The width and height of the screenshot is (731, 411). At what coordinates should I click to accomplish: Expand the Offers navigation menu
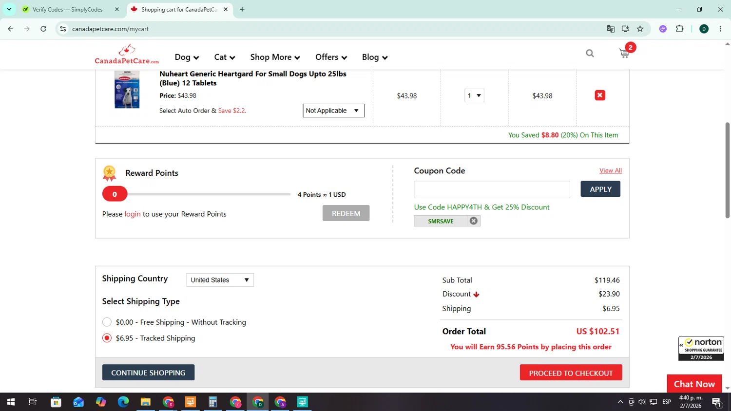[331, 57]
